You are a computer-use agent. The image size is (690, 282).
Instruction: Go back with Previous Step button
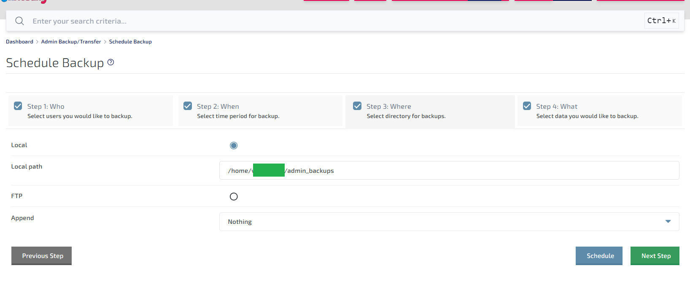point(41,256)
